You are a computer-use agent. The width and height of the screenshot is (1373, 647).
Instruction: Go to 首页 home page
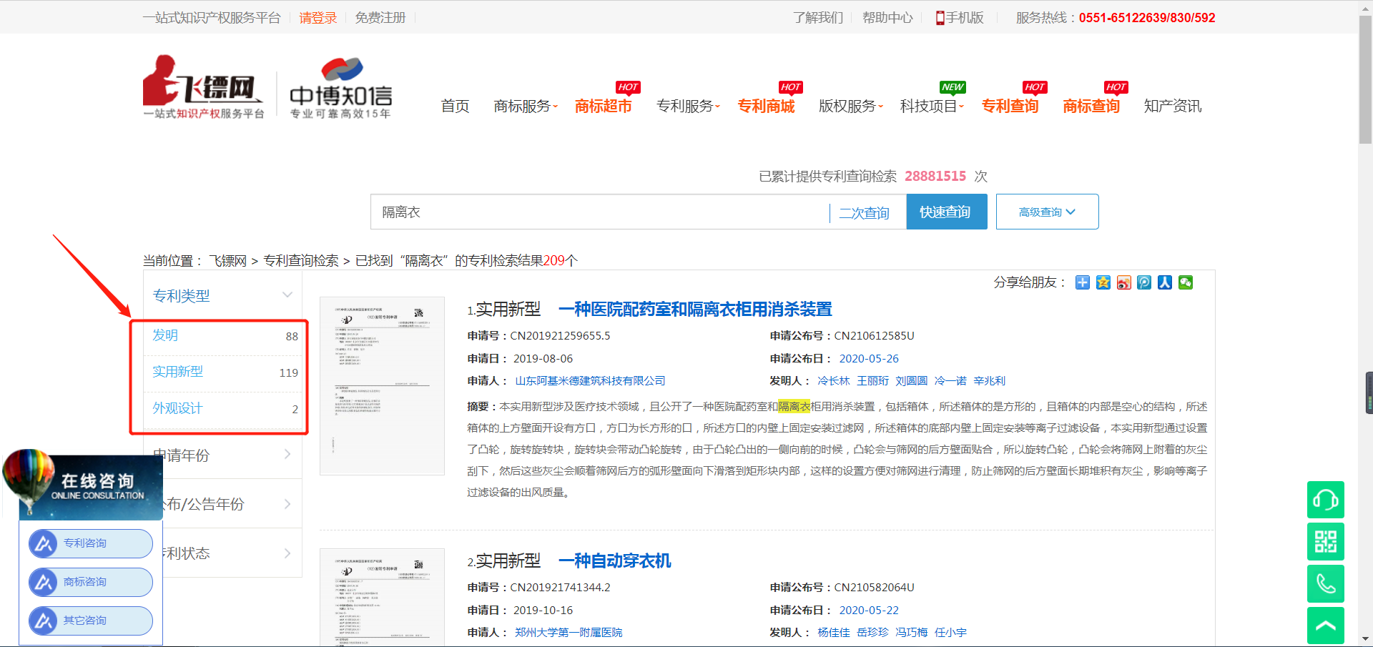(456, 106)
